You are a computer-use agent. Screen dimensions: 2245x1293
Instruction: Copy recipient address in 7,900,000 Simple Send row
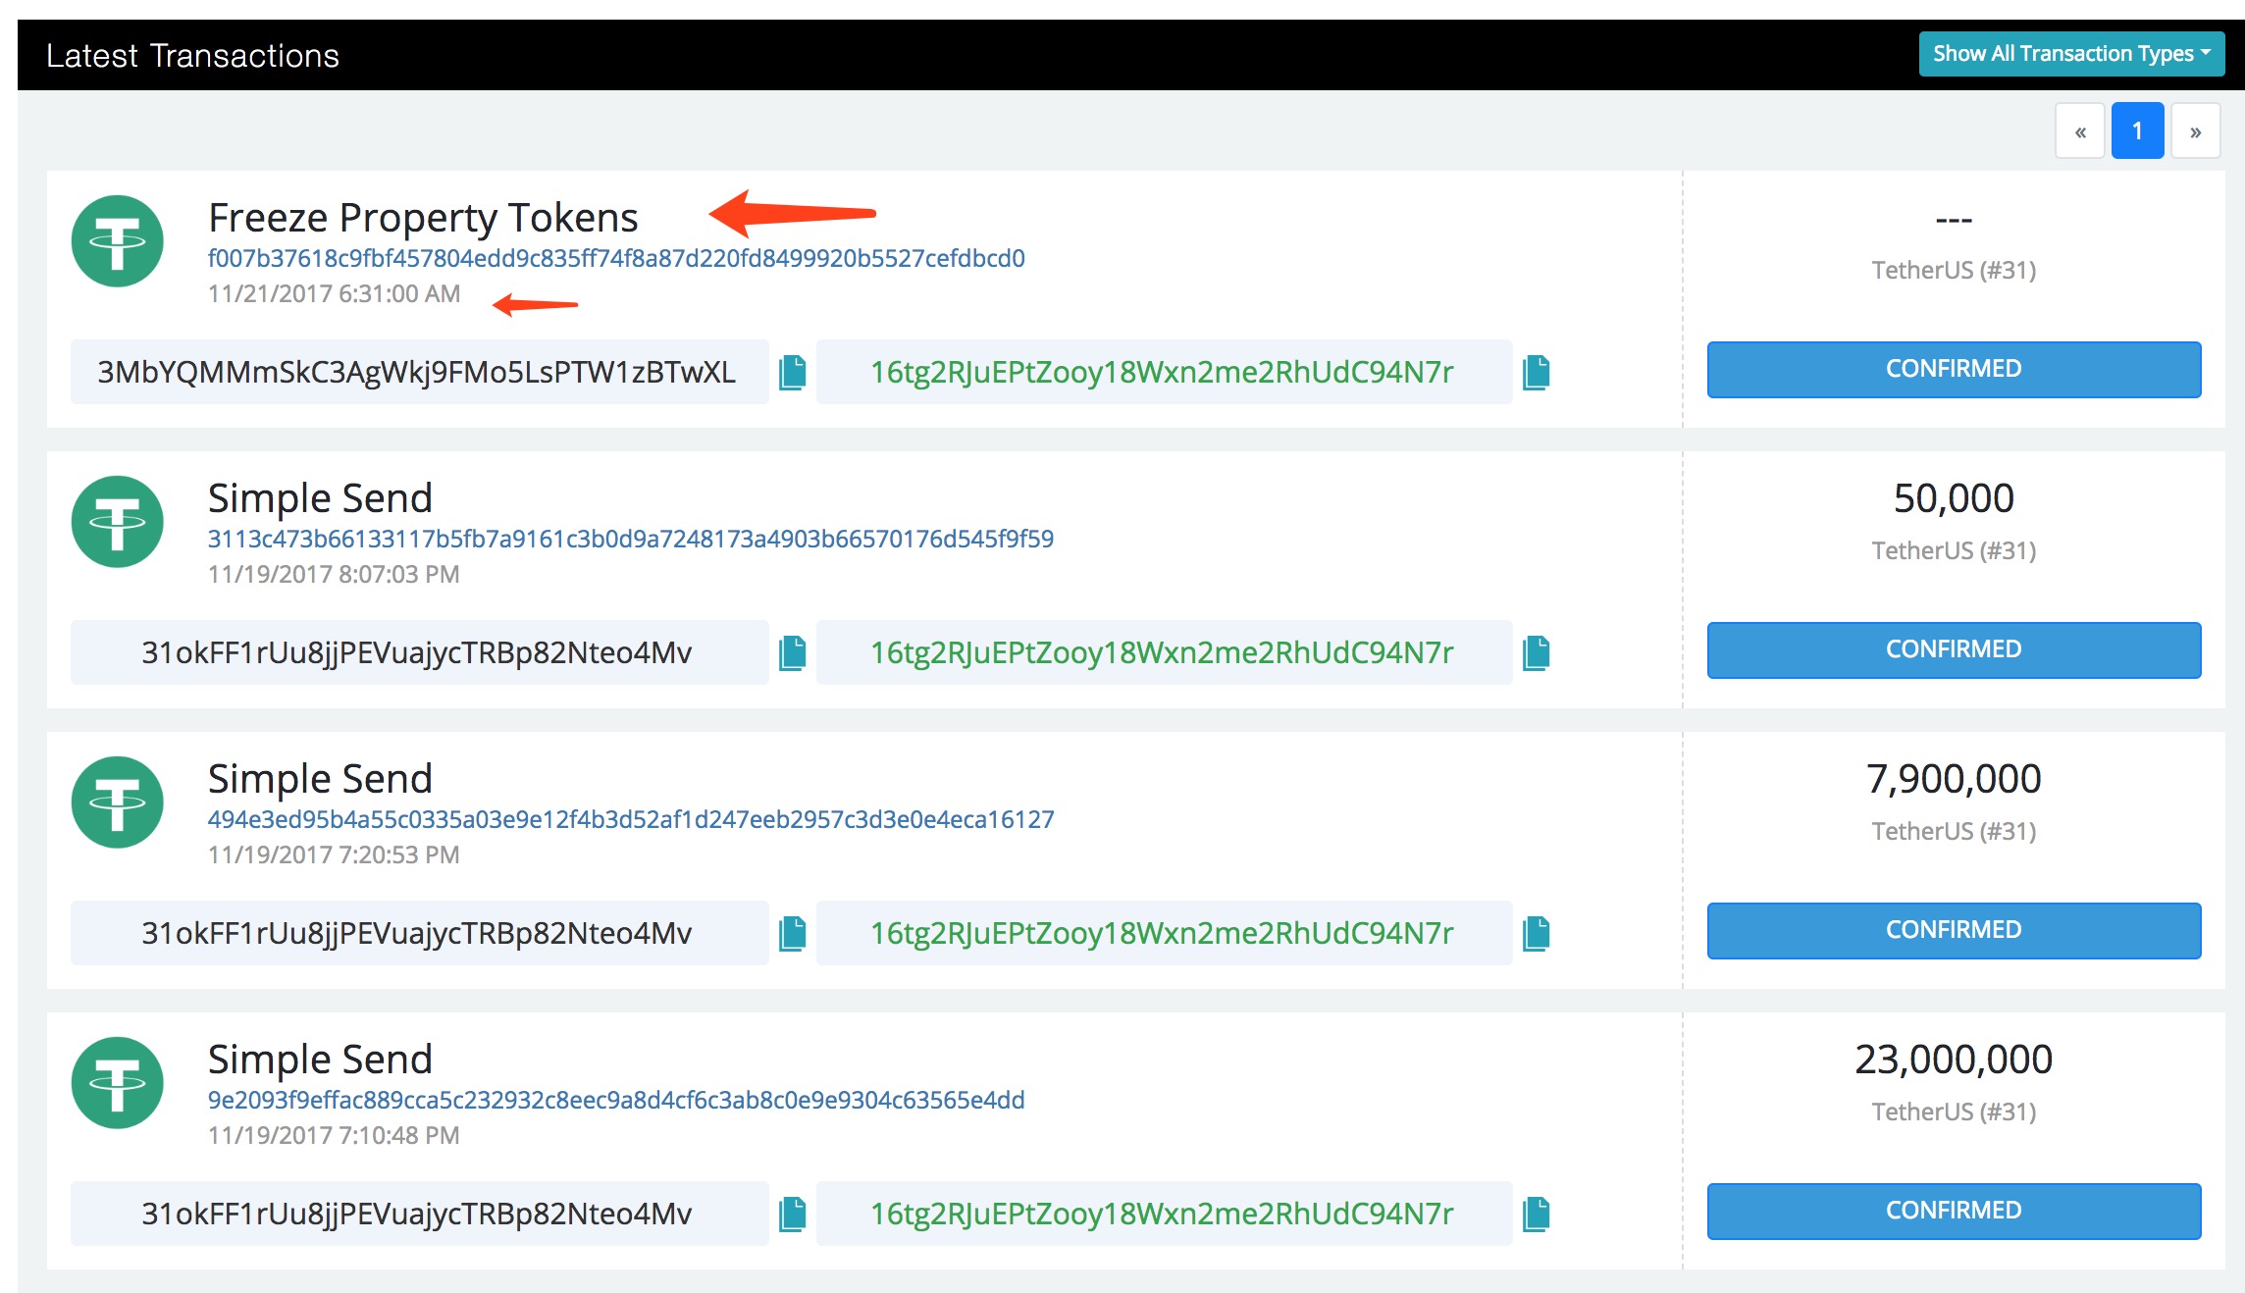click(x=1536, y=934)
